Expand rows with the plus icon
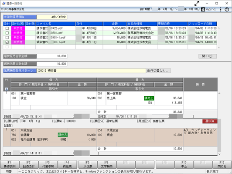Viewport: 232px width, 174px height. [7, 89]
